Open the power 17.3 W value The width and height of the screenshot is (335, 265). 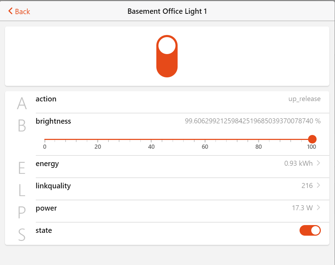(302, 208)
